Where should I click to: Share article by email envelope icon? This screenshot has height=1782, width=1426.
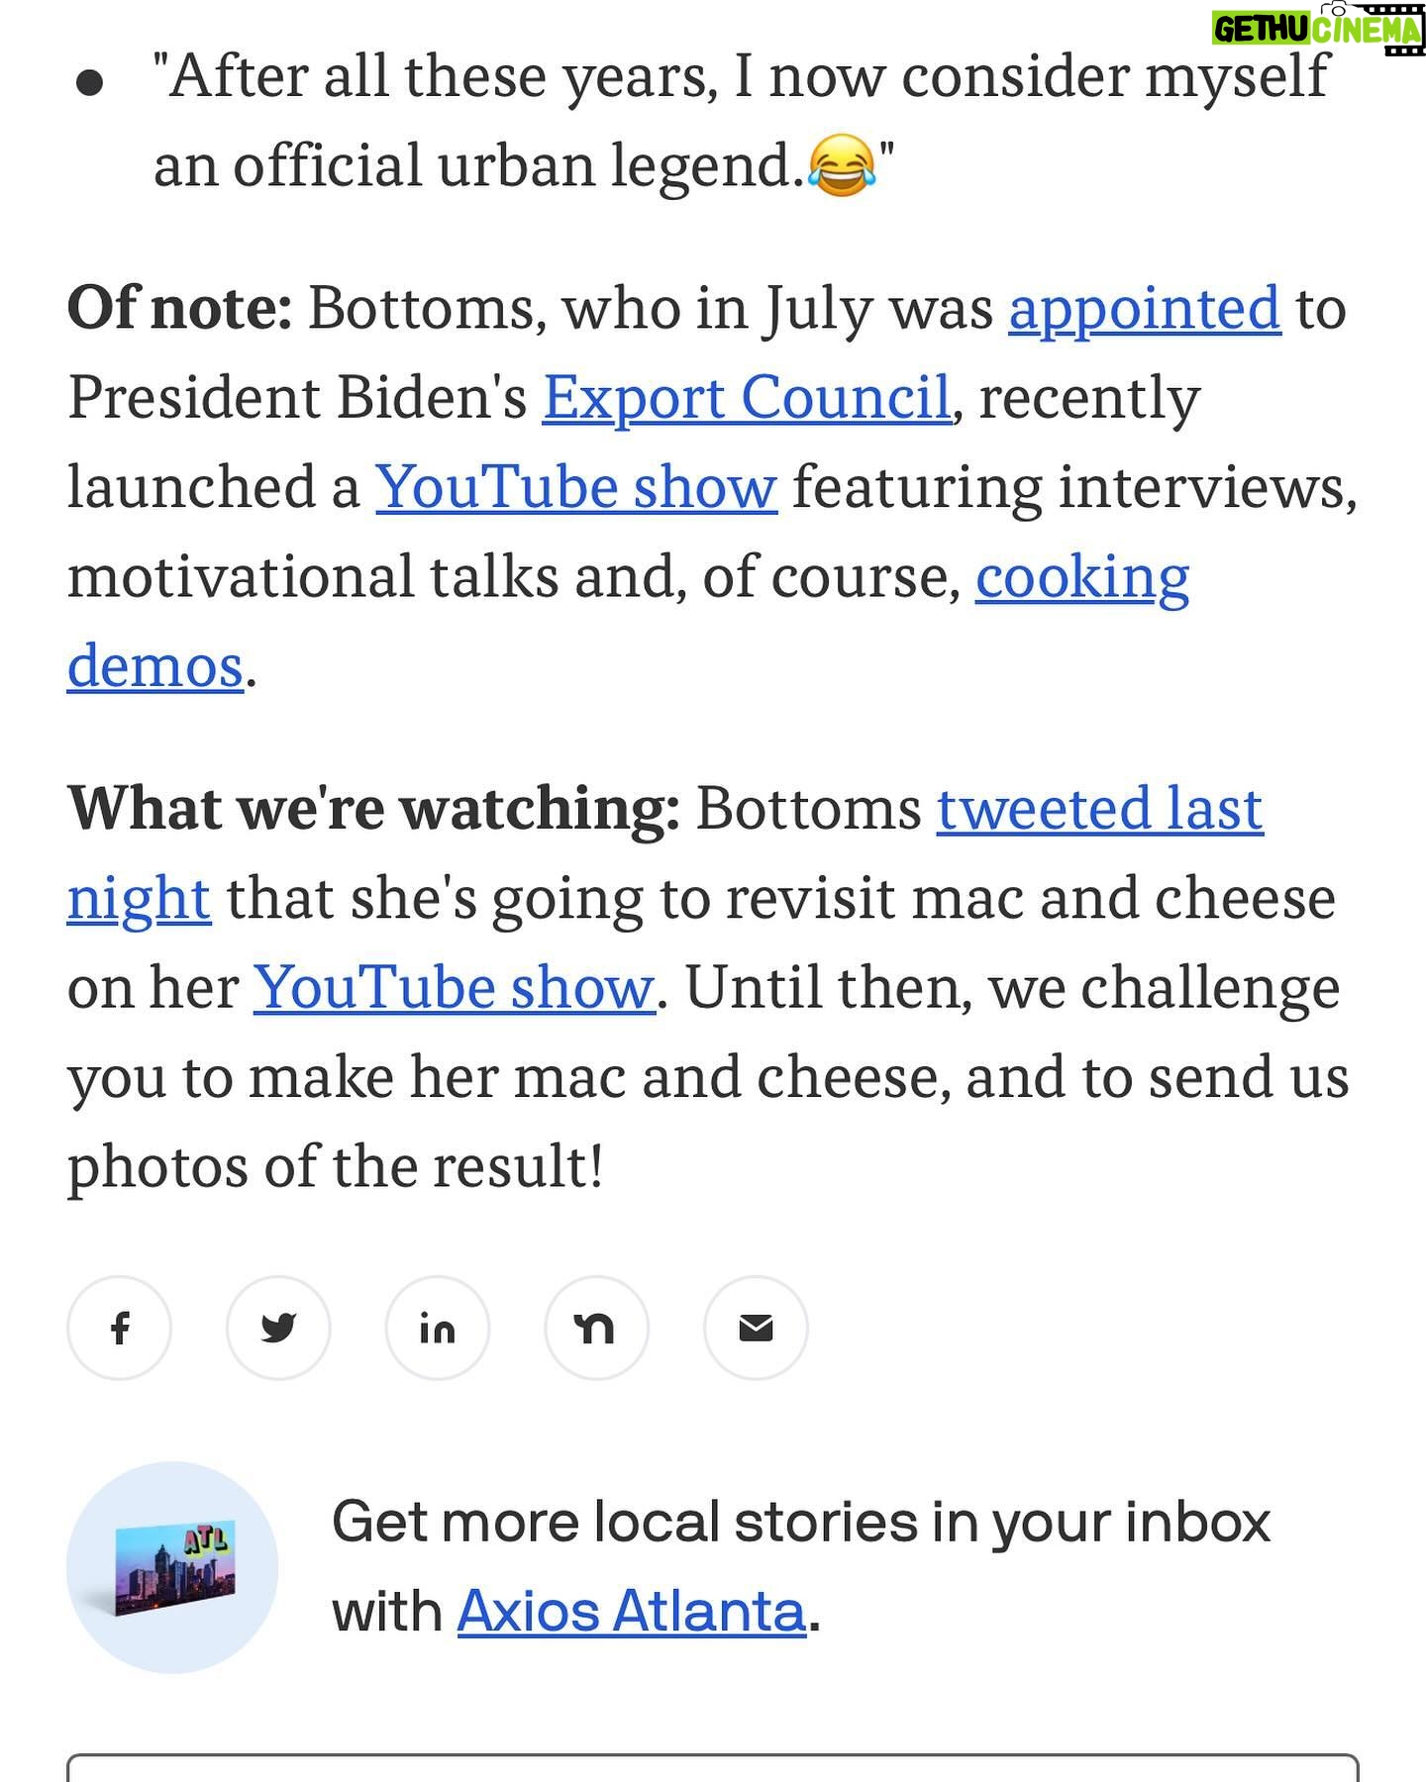coord(756,1328)
